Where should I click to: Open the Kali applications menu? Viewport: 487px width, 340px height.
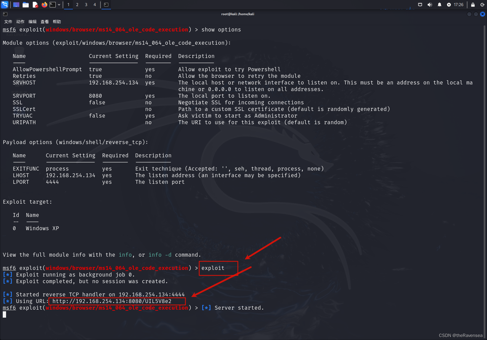[5, 4]
